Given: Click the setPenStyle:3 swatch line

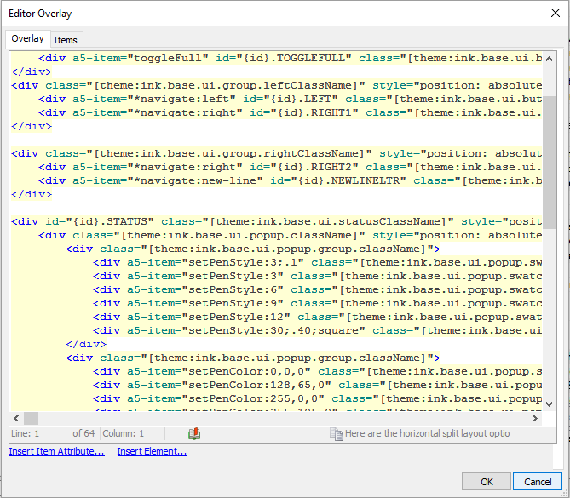Looking at the screenshot, I should (x=317, y=276).
